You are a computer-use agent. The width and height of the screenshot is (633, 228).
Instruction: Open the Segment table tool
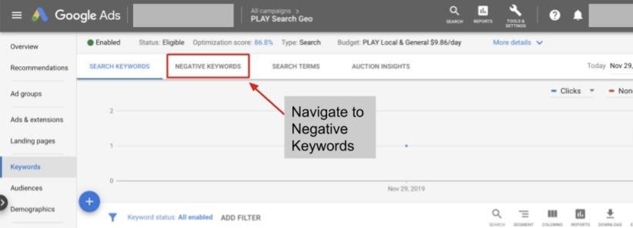point(524,217)
